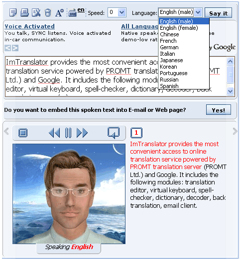240x259 pixels.
Task: Choose French from the language list
Action: click(x=184, y=41)
